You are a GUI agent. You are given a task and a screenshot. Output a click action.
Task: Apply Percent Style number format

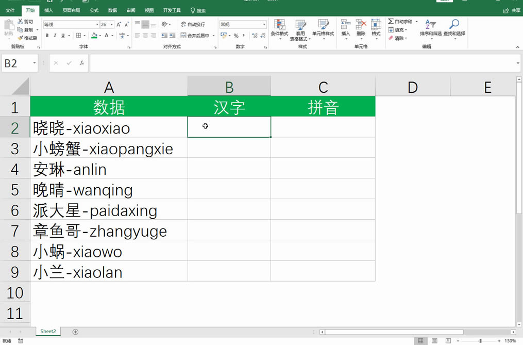pyautogui.click(x=235, y=36)
